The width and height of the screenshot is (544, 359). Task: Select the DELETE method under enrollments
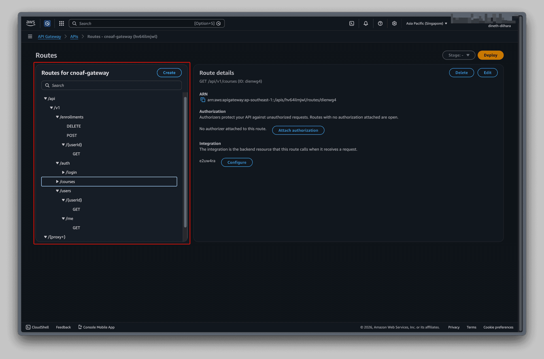pos(74,126)
